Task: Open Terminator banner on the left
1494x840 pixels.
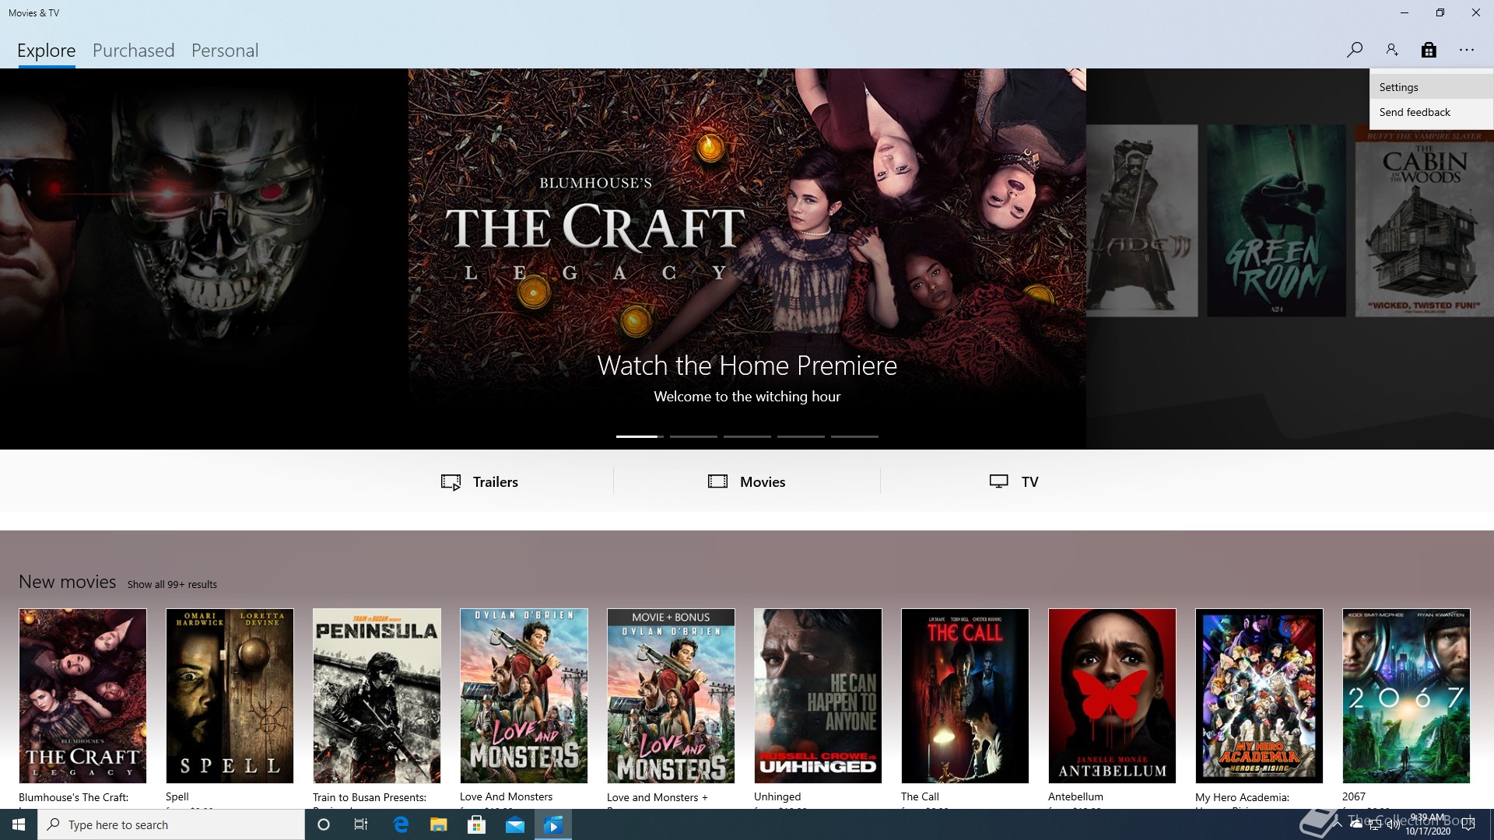Action: [x=204, y=258]
